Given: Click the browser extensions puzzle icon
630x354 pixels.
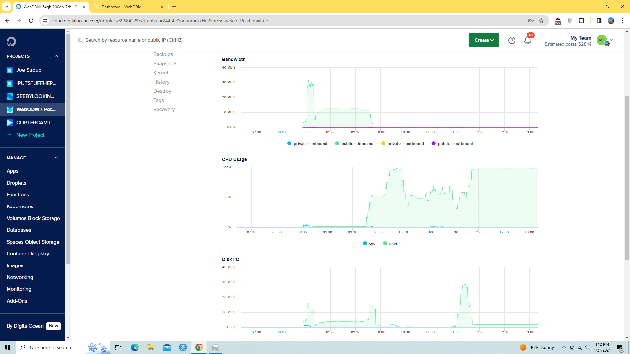Looking at the screenshot, I should pyautogui.click(x=582, y=20).
